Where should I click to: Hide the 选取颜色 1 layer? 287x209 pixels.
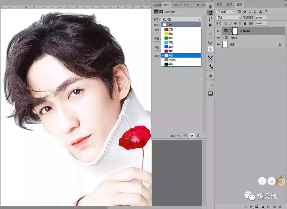(218, 31)
